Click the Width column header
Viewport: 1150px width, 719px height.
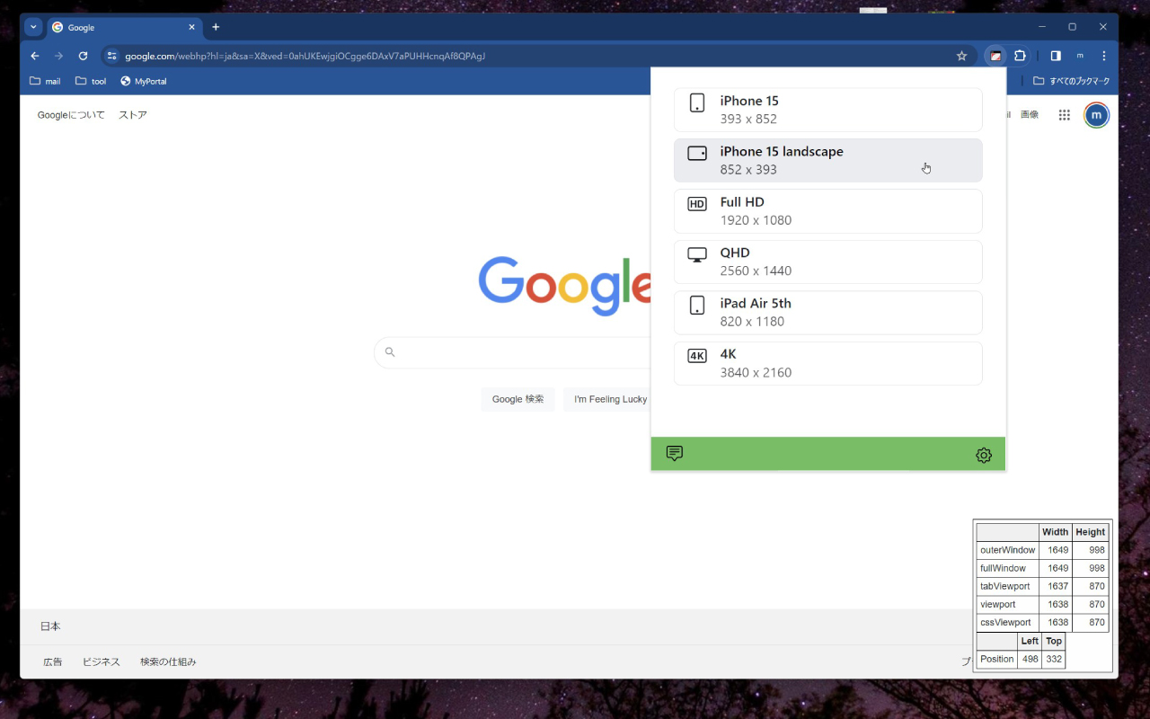(x=1056, y=532)
